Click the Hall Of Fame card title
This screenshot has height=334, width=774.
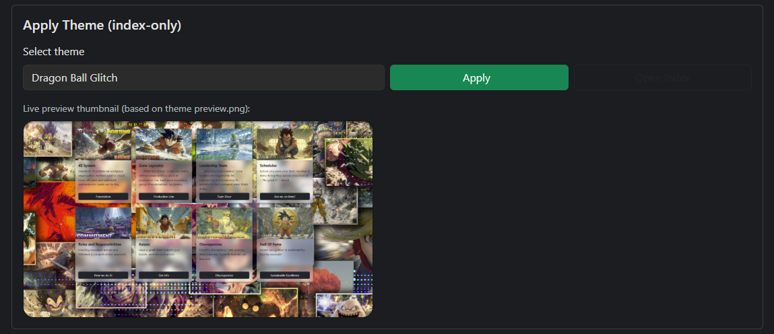pyautogui.click(x=269, y=244)
